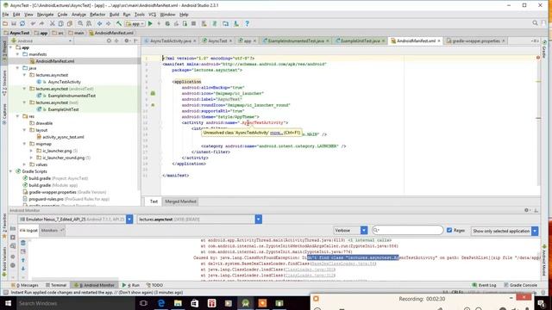552x310 pixels.
Task: Click the Save All toolbar icon
Action: pyautogui.click(x=14, y=23)
